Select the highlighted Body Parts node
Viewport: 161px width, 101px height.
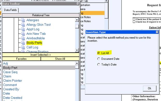(x=34, y=43)
